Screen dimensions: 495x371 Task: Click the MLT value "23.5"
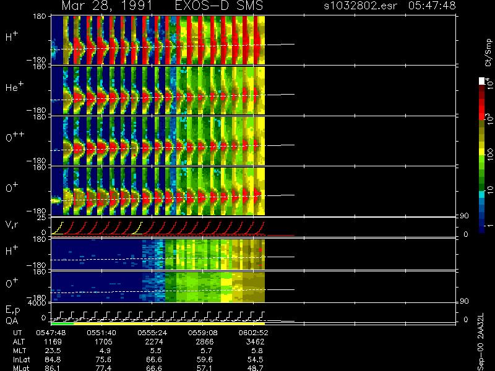pyautogui.click(x=53, y=351)
